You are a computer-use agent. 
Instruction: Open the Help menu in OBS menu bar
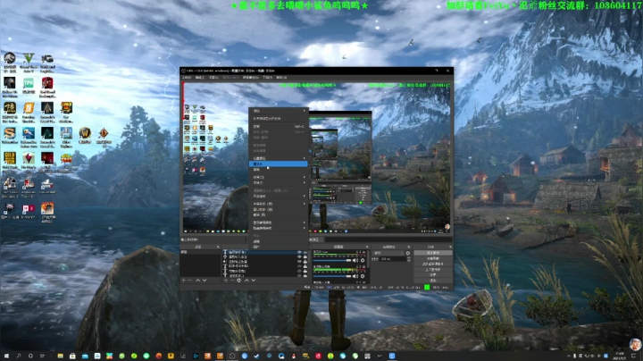click(x=281, y=77)
